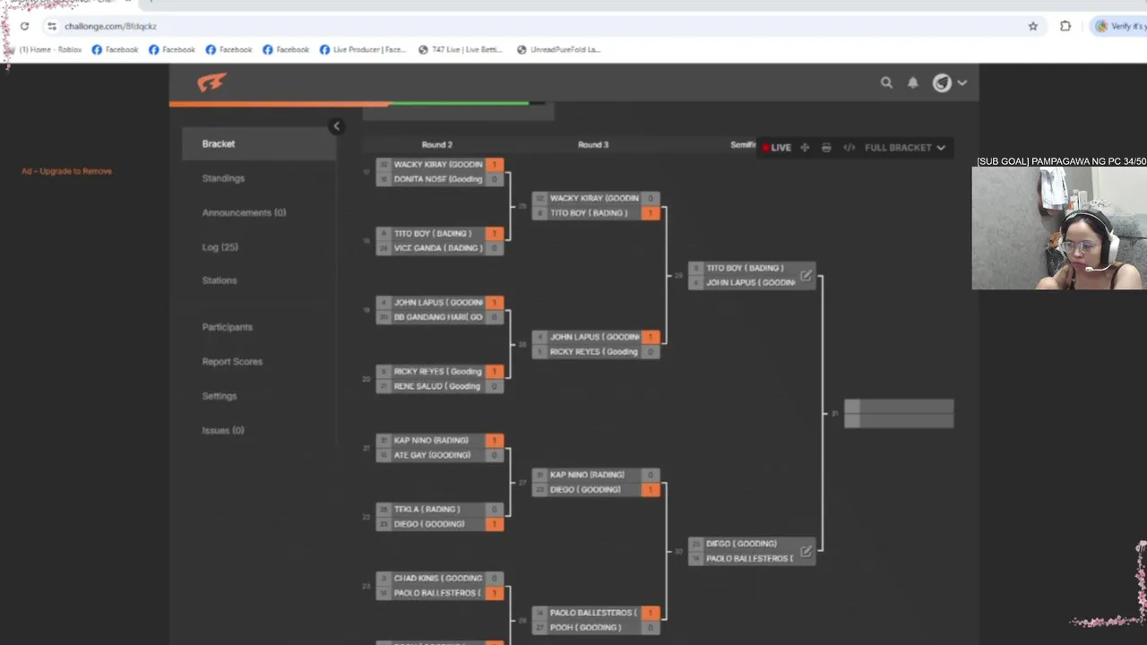Open the FULL BRACKET dropdown
This screenshot has width=1147, height=645.
904,148
